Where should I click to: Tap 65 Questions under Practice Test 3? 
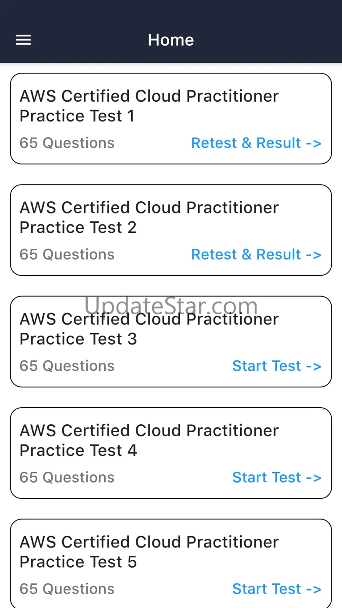point(67,366)
